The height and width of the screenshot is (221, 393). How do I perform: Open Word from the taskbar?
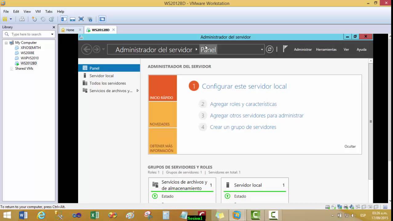pos(23,215)
